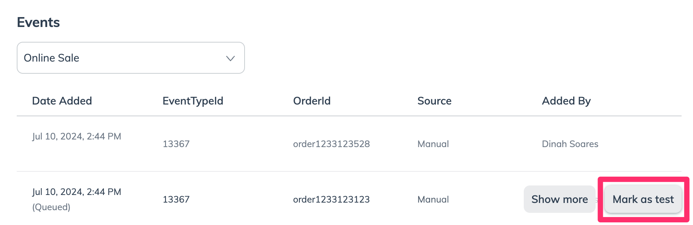Click Manual source in the queued row

tap(433, 200)
